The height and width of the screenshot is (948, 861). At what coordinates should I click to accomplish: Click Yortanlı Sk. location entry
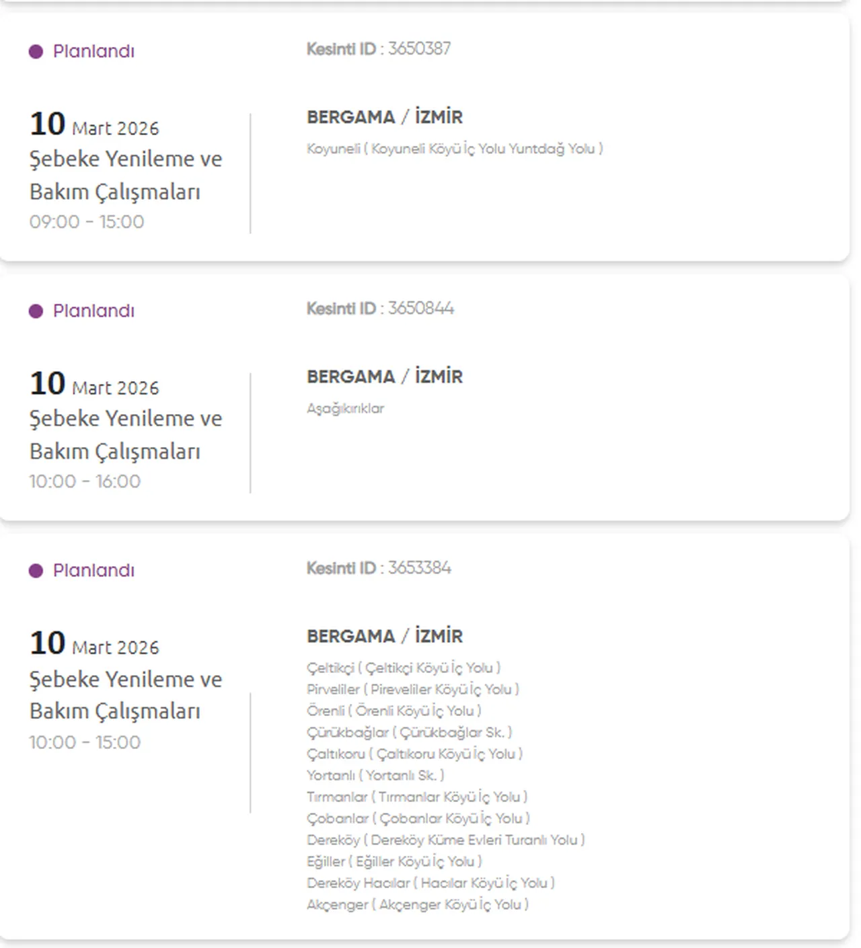tap(375, 775)
